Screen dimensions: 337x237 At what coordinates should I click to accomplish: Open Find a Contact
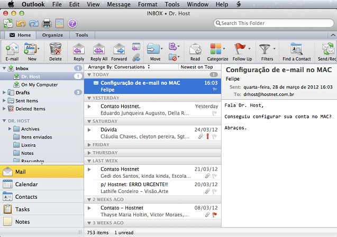[296, 51]
